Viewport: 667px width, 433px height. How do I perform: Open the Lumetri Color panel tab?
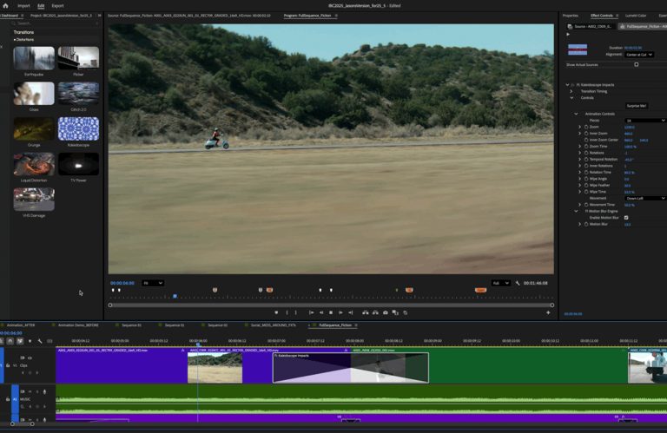tap(636, 16)
